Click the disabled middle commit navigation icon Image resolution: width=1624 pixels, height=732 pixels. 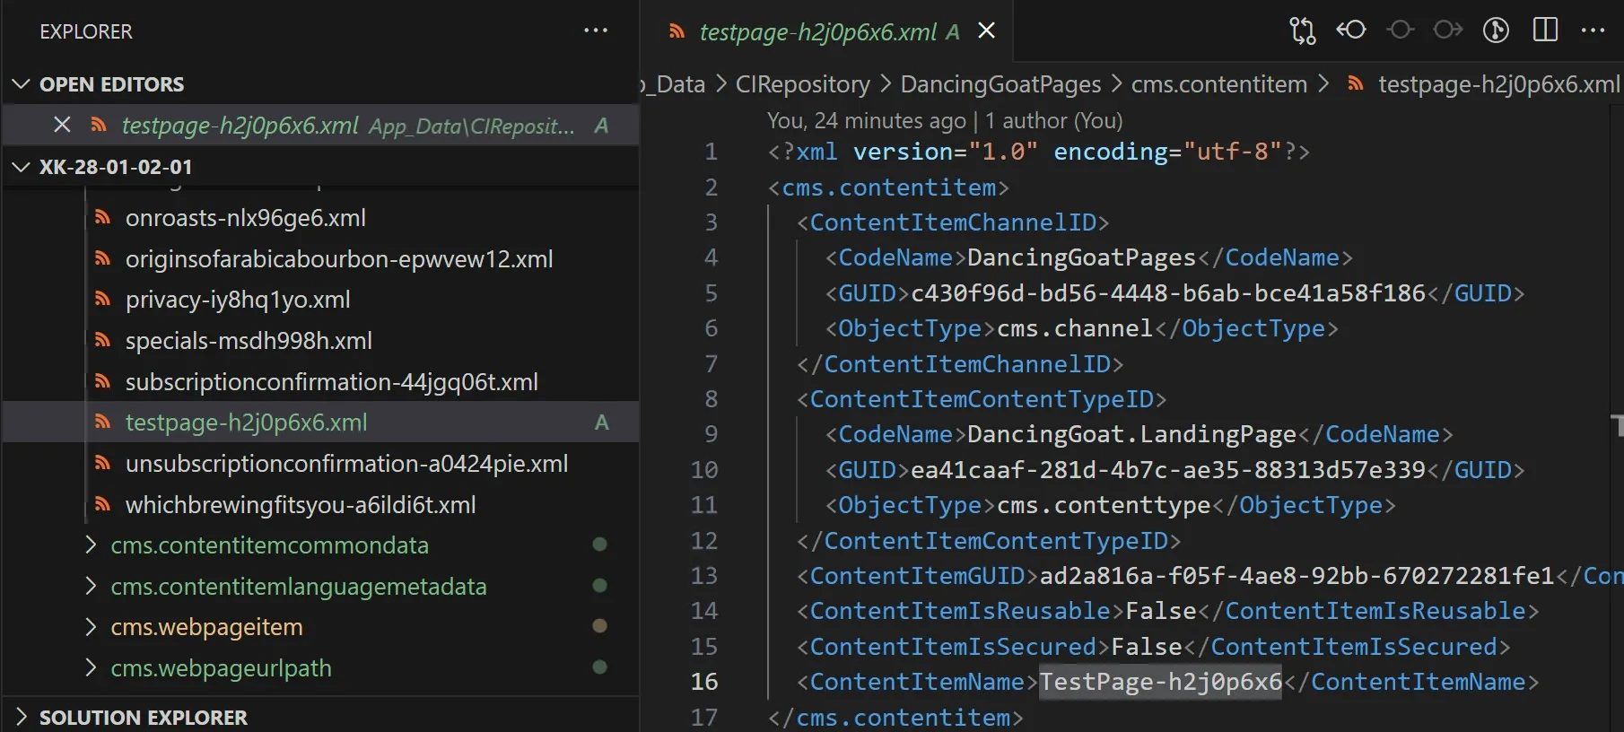pos(1400,30)
